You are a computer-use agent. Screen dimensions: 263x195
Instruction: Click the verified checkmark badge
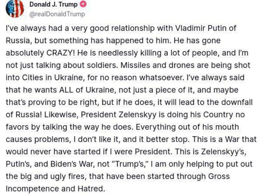(83, 4)
